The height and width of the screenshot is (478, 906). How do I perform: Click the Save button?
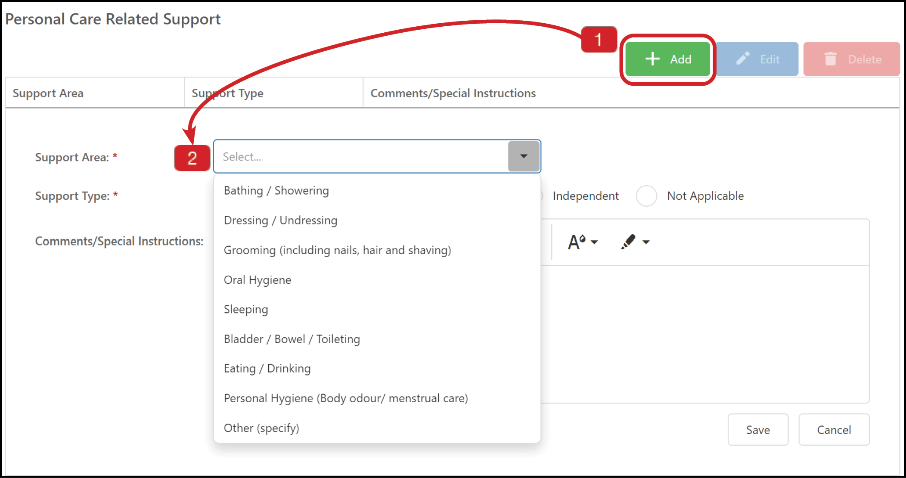(758, 430)
